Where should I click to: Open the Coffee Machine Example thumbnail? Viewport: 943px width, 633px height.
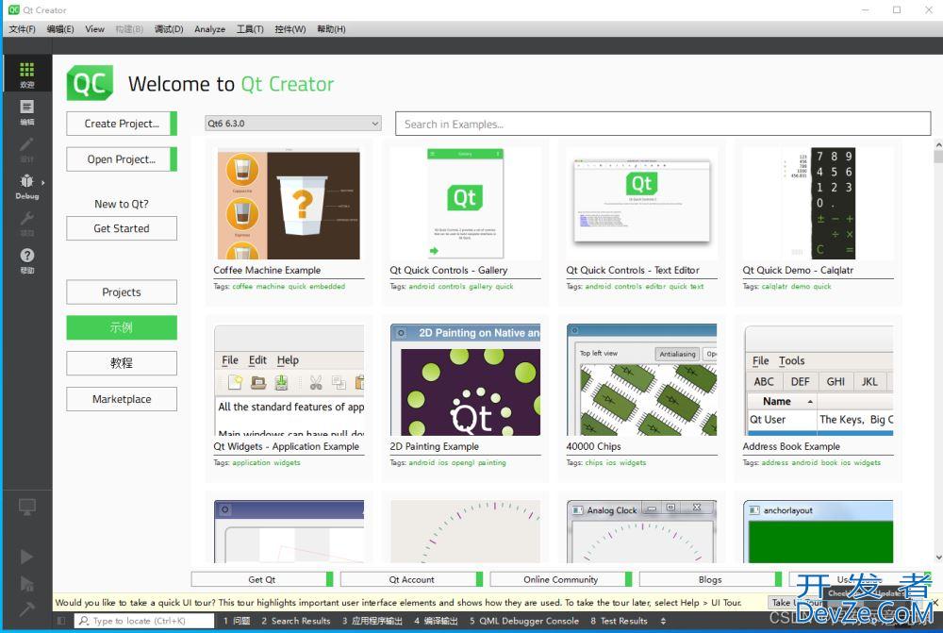(289, 205)
